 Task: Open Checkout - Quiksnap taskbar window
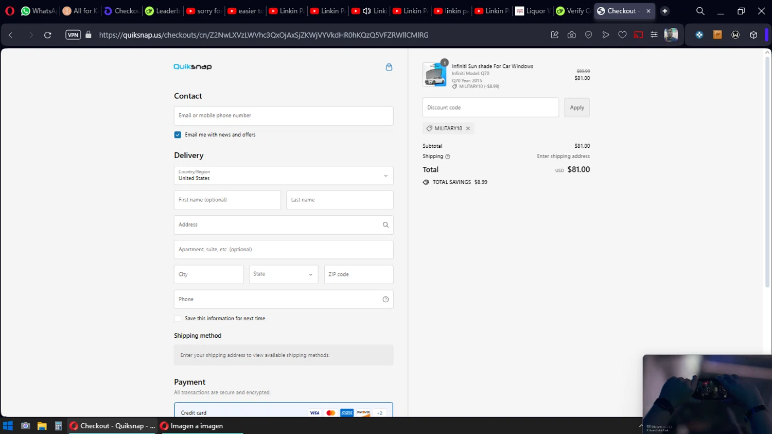[112, 426]
